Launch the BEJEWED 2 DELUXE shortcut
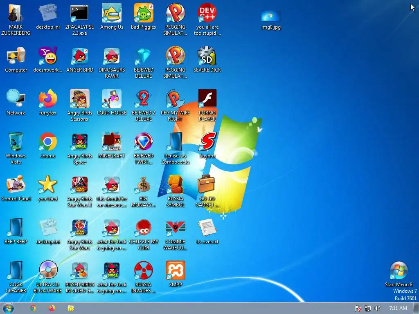The image size is (419, 314). click(x=144, y=105)
